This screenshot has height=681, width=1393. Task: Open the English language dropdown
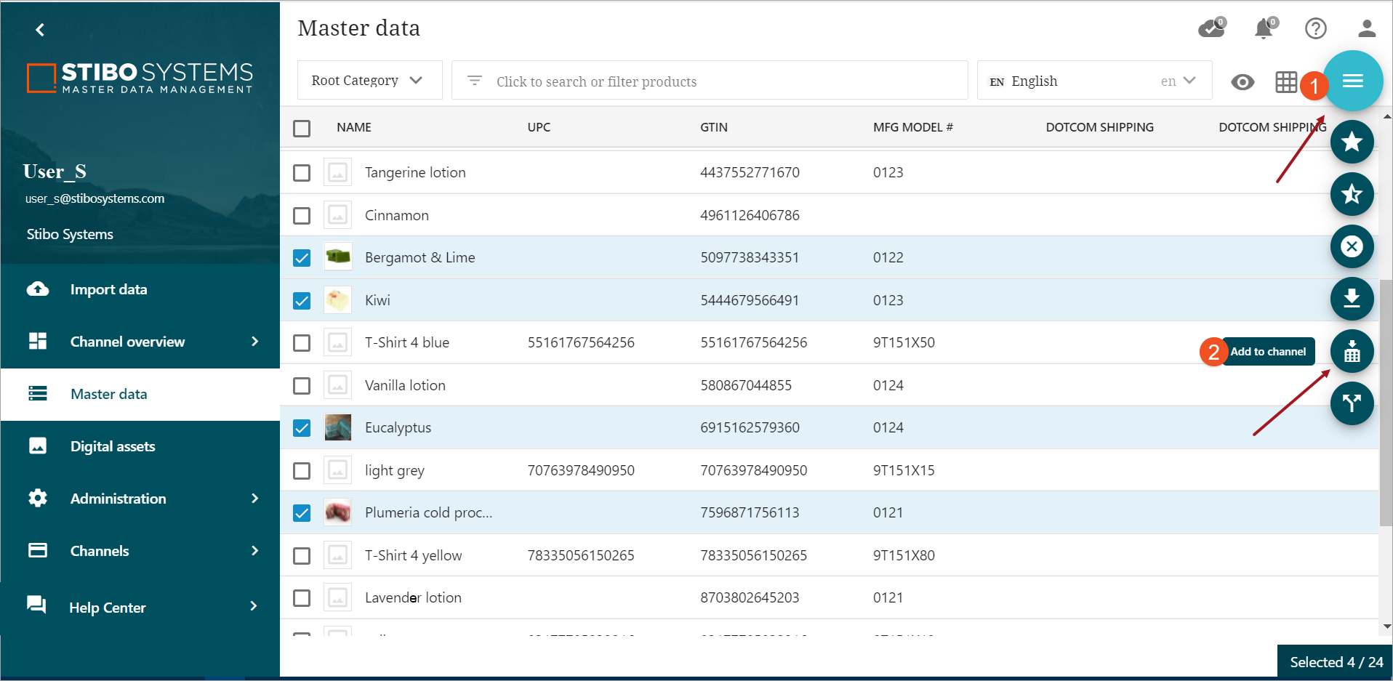1093,81
